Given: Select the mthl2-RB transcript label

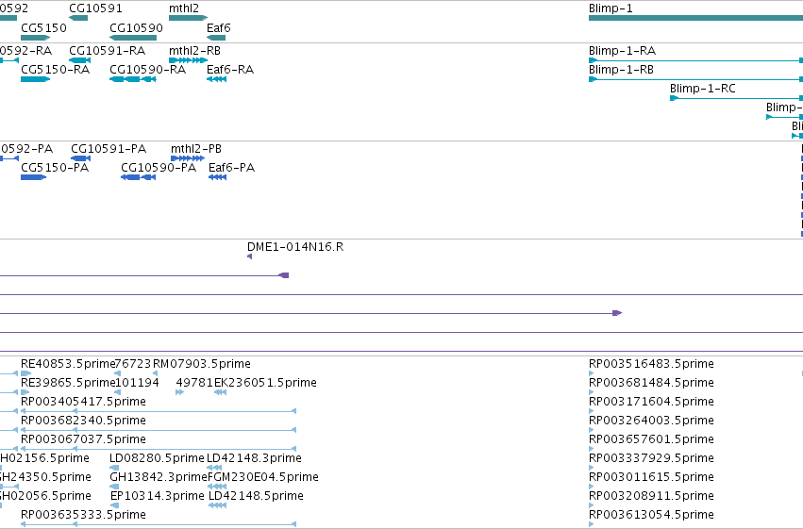Looking at the screenshot, I should [194, 51].
